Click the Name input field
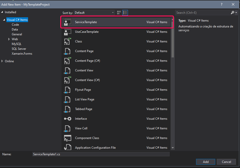The width and height of the screenshot is (240, 168). [101, 154]
